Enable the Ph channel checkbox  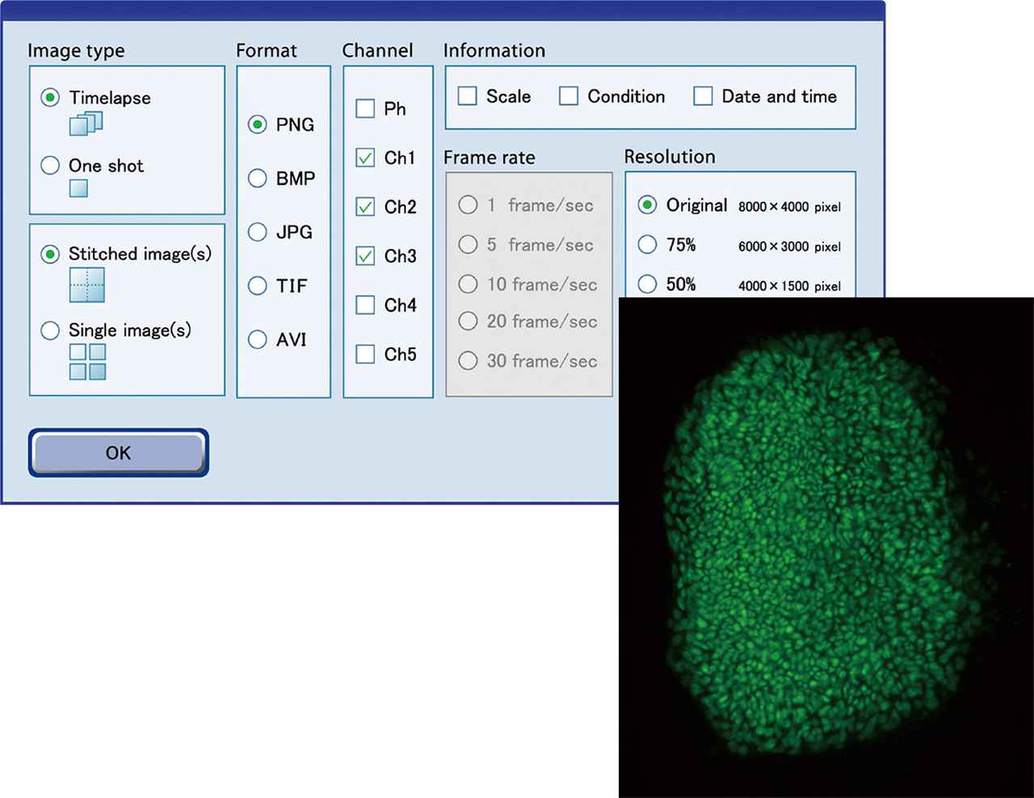coord(365,109)
